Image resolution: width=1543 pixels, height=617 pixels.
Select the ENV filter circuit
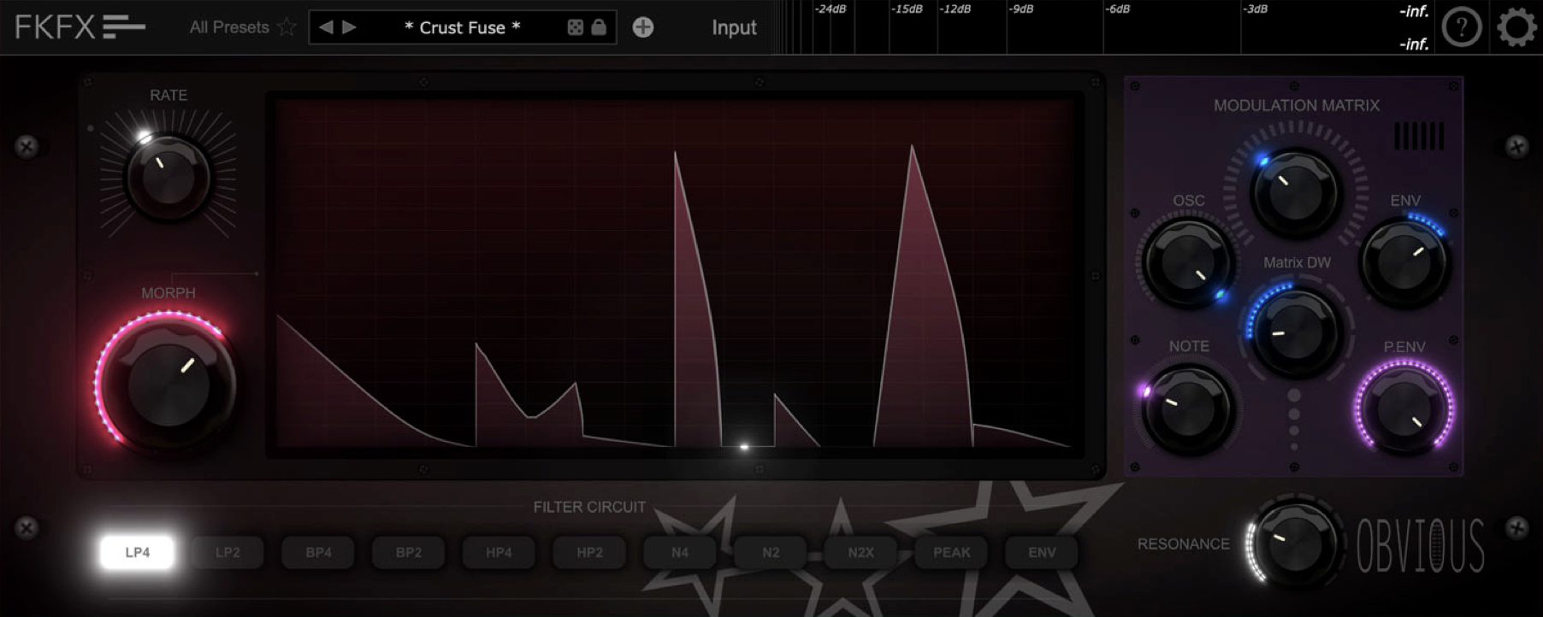click(1042, 552)
